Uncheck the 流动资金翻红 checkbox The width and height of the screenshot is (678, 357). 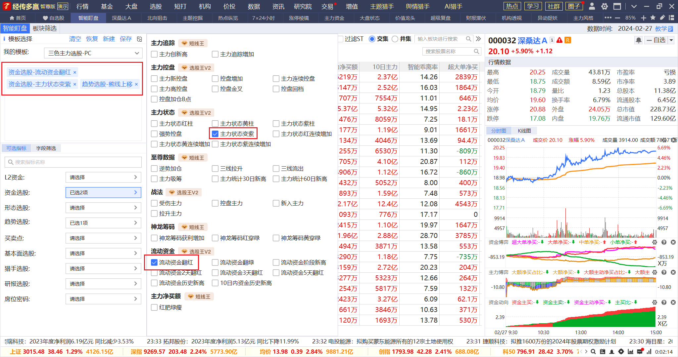click(154, 262)
